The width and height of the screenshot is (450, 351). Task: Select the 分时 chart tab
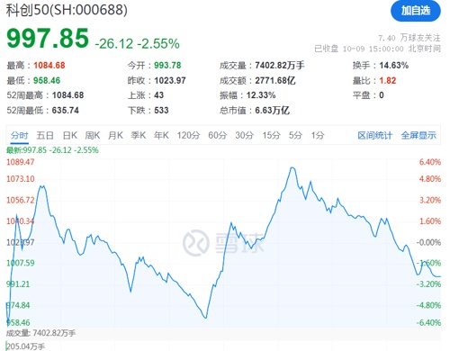20,136
